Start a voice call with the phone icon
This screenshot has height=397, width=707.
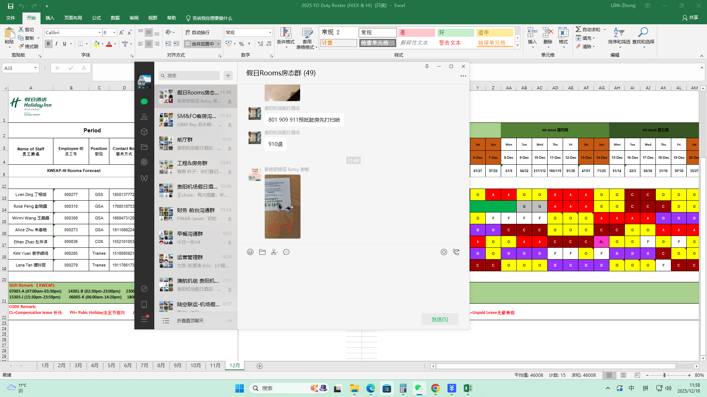[x=456, y=252]
